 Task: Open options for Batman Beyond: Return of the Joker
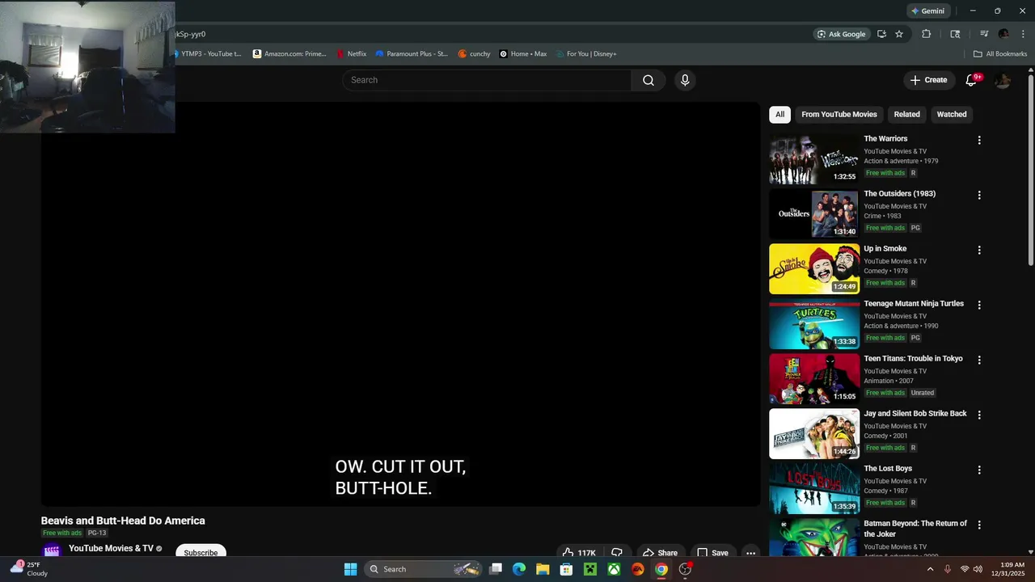point(979,525)
